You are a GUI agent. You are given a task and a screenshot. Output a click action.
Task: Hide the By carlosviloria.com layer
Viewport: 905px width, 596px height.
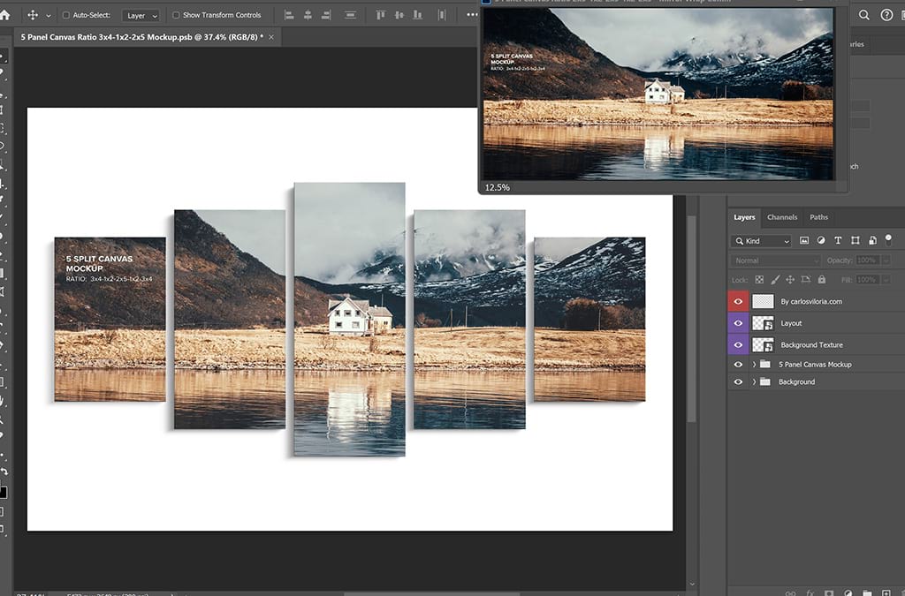(x=738, y=301)
